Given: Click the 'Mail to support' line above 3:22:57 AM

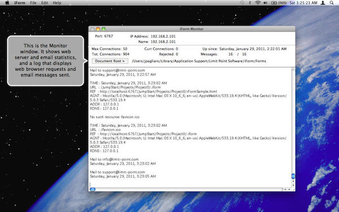Looking at the screenshot, I should tap(118, 70).
